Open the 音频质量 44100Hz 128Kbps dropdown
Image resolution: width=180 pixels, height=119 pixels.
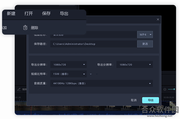pos(102,83)
